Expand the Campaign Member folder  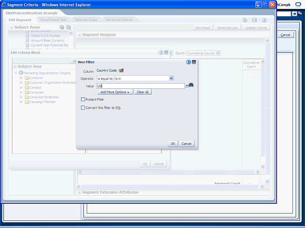point(21,102)
